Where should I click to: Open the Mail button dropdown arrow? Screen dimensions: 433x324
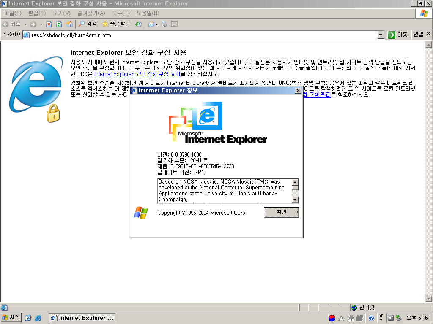point(156,24)
